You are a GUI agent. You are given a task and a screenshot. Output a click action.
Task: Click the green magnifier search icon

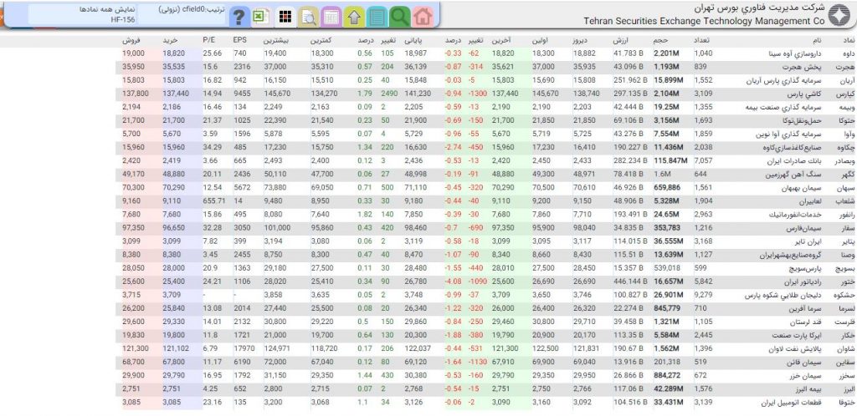(399, 17)
